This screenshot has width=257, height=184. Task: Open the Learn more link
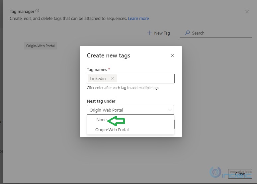[138, 19]
